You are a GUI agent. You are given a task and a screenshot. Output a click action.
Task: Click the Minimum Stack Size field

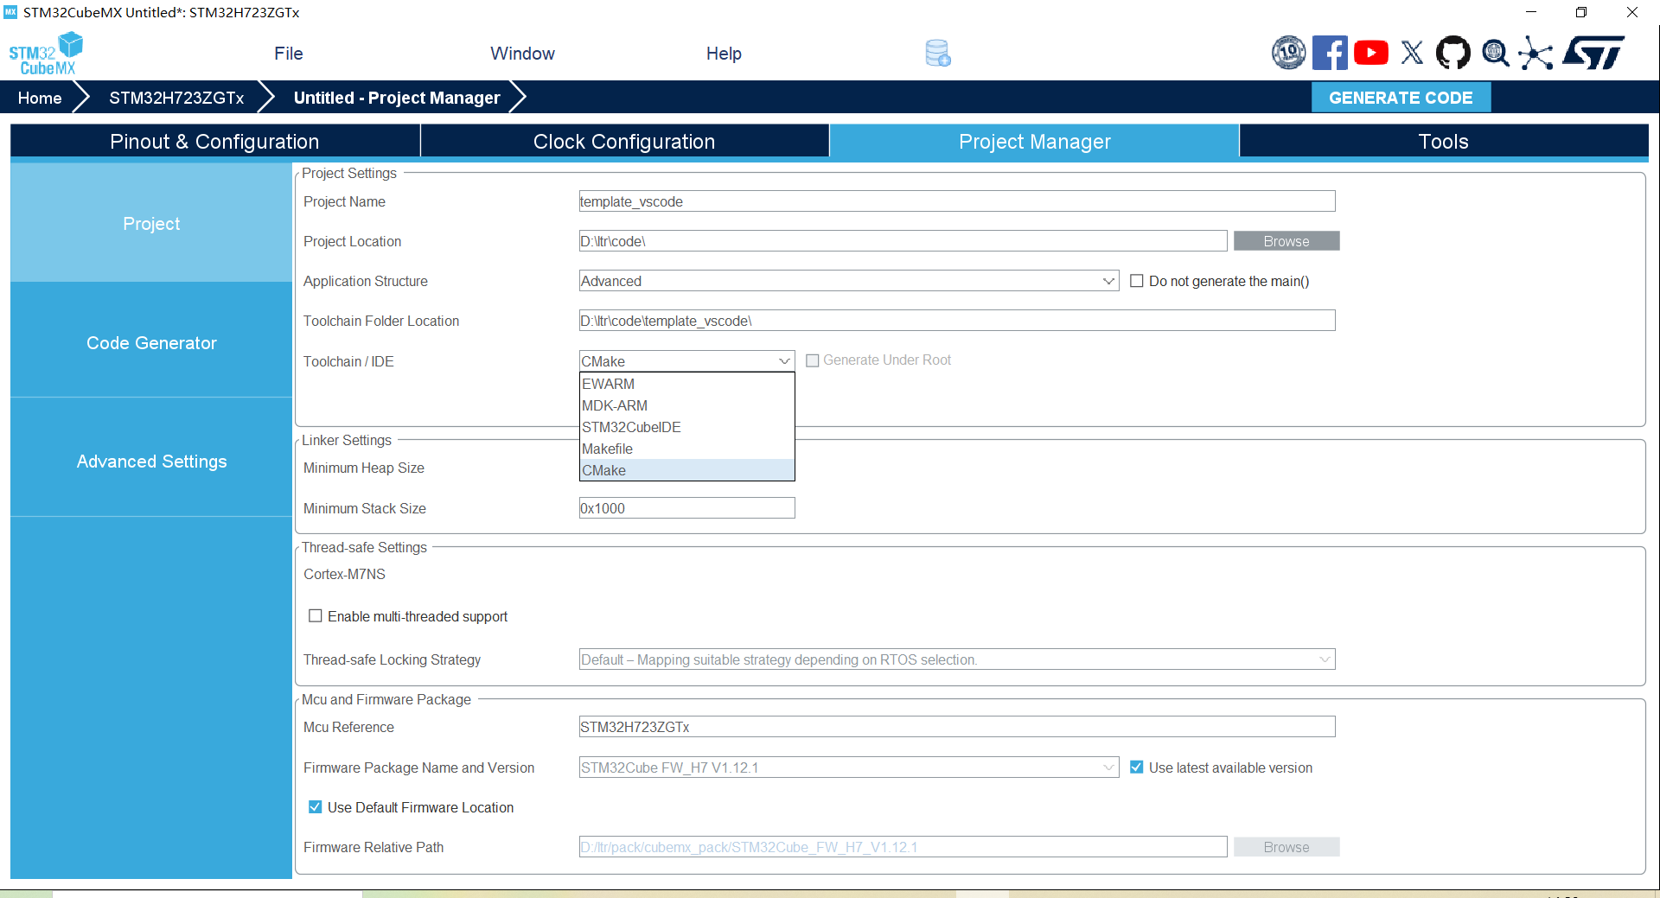point(686,508)
